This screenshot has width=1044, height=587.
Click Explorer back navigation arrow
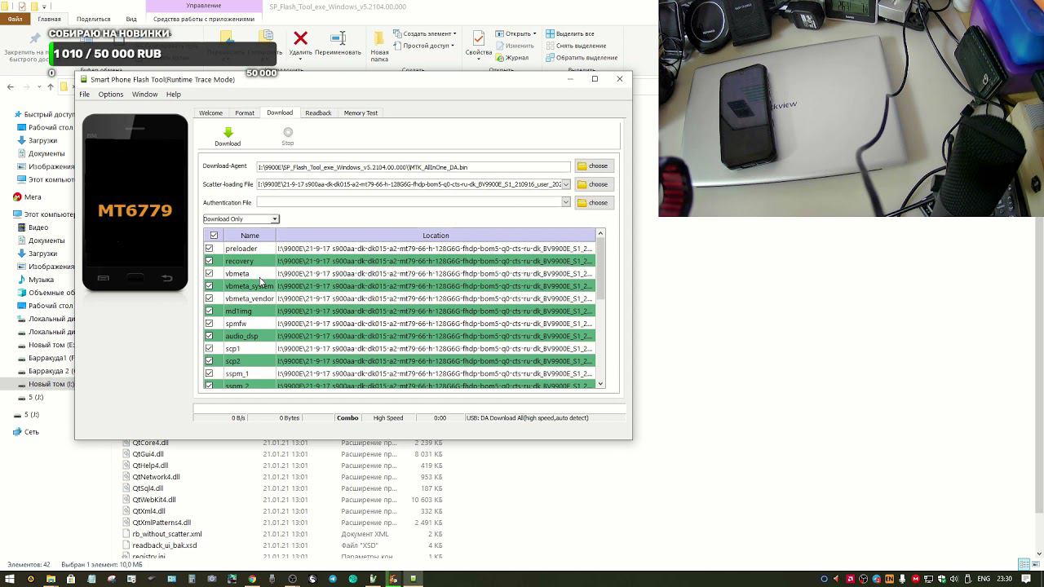10,86
